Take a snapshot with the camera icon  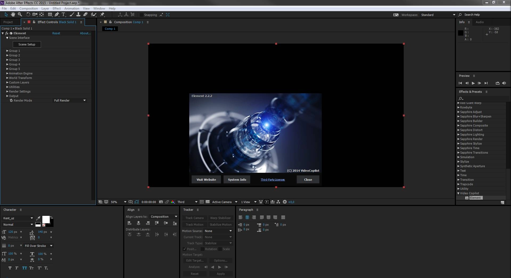pyautogui.click(x=161, y=202)
